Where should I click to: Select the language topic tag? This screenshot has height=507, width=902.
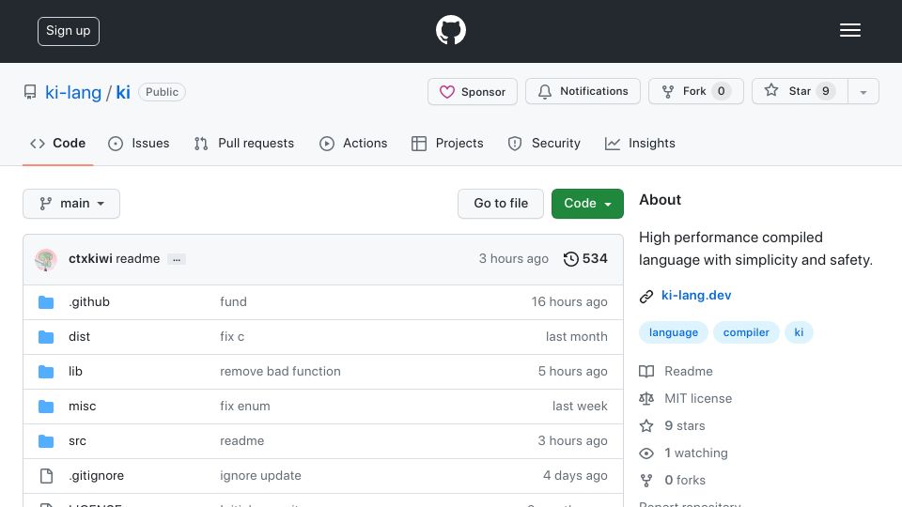tap(673, 332)
